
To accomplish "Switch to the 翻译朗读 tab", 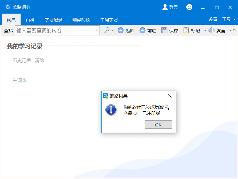I will [80, 19].
